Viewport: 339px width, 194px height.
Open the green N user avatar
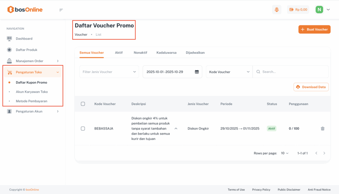tap(319, 10)
